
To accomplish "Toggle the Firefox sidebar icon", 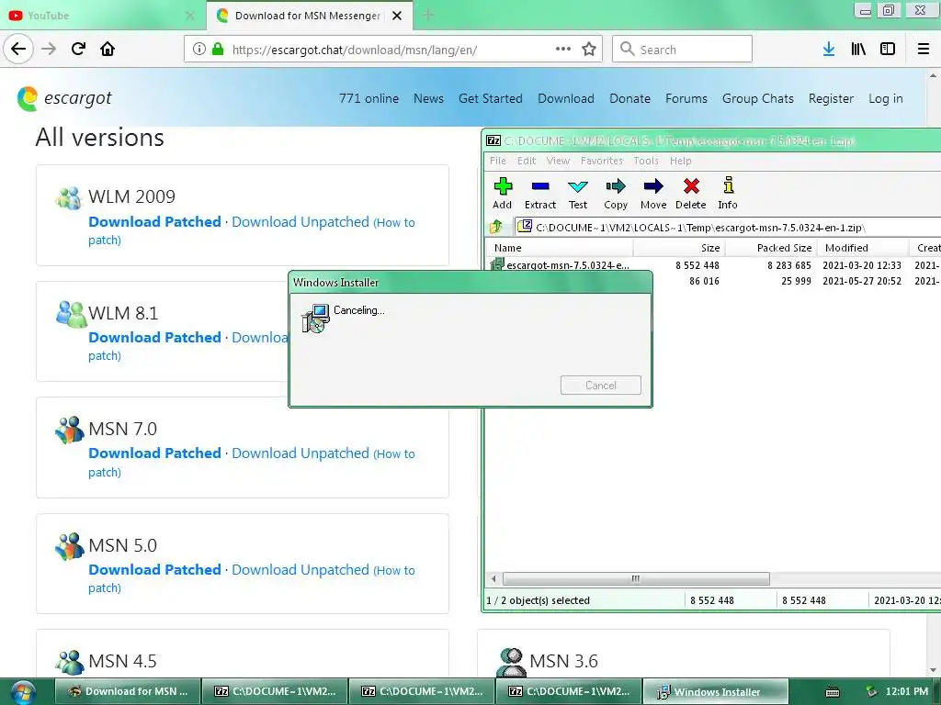I will pyautogui.click(x=888, y=50).
